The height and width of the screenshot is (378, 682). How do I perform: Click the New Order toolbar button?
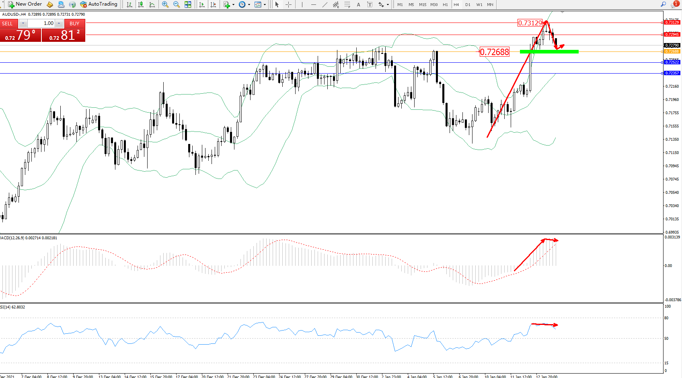(25, 4)
